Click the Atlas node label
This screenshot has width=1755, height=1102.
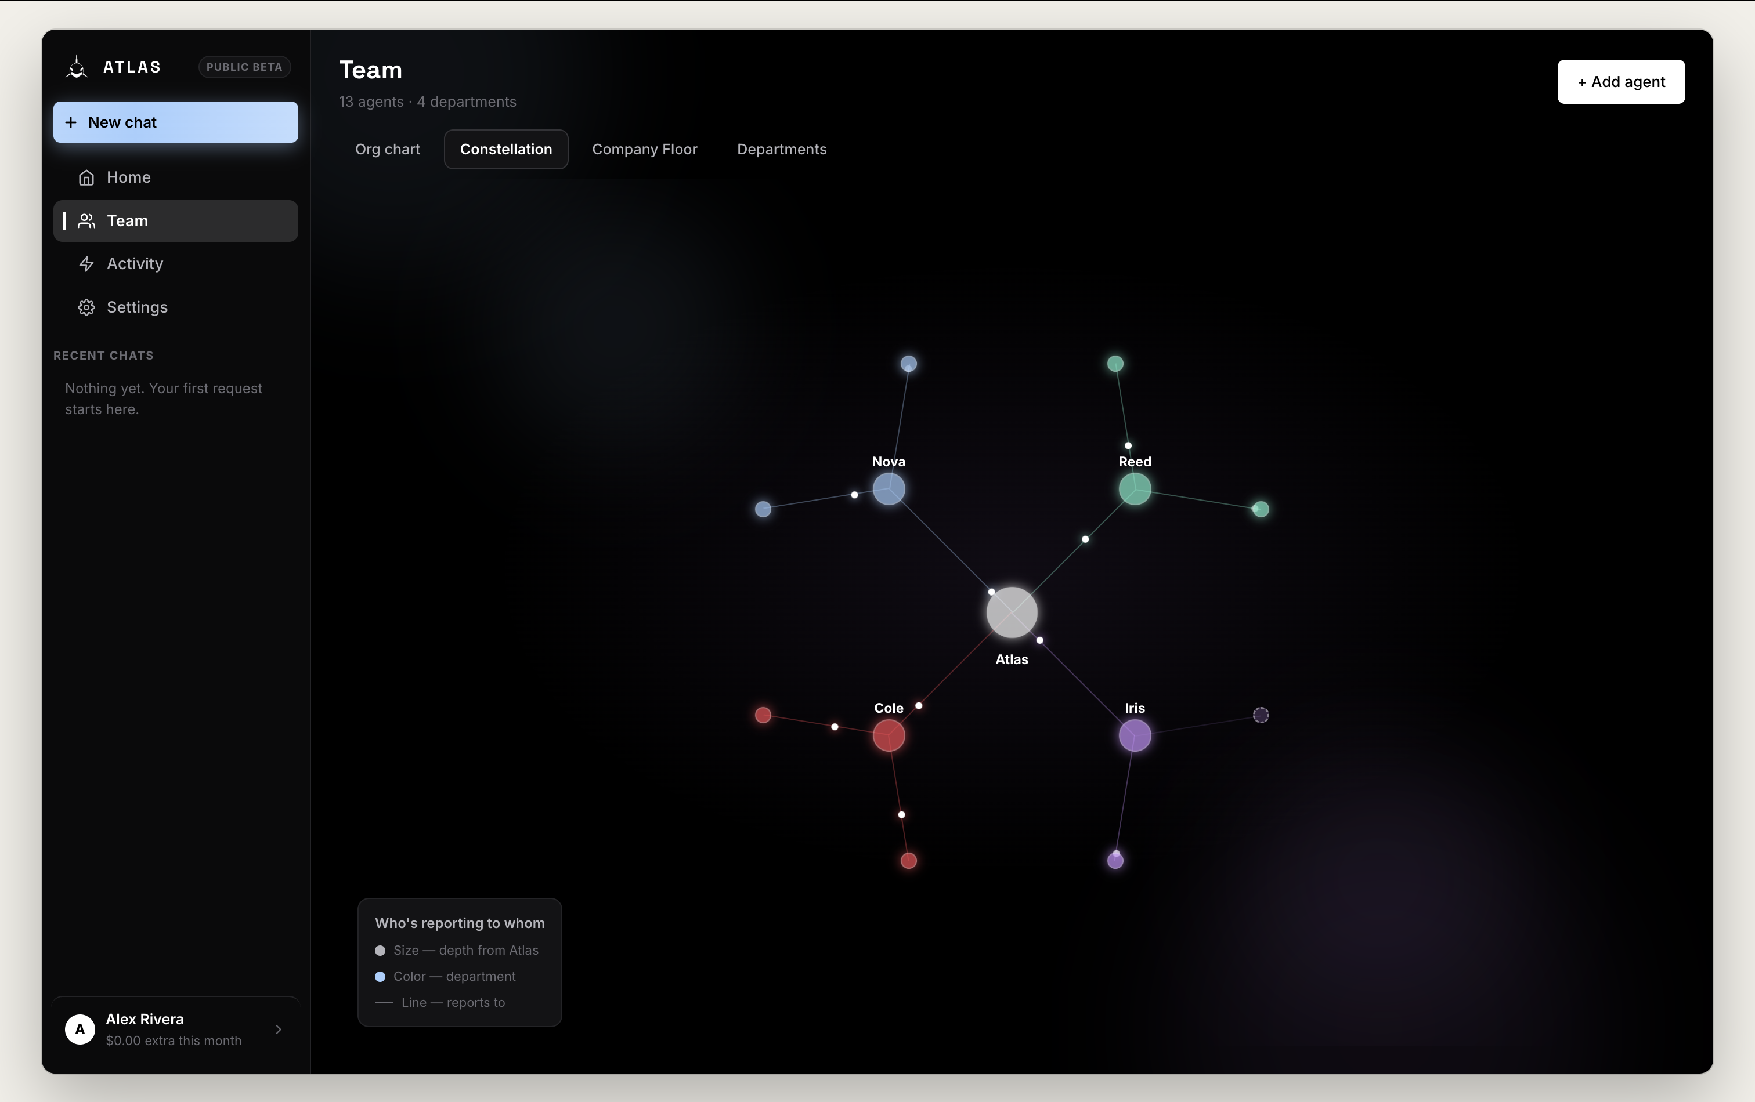pos(1012,659)
